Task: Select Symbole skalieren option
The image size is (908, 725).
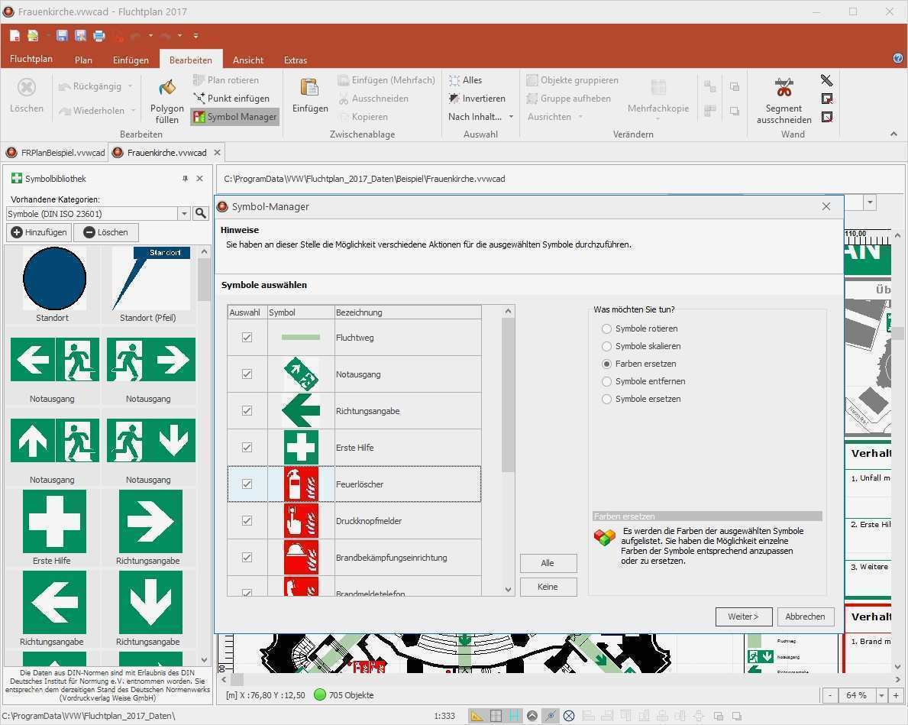Action: [x=641, y=346]
